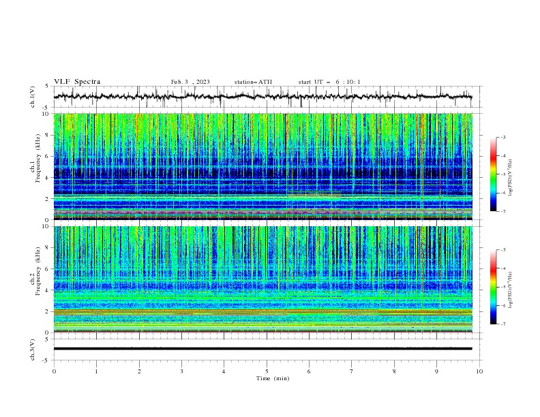This screenshot has height=417, width=540.
Task: Click the ch.1 frequency axis "6" tick label
Action: pos(47,157)
